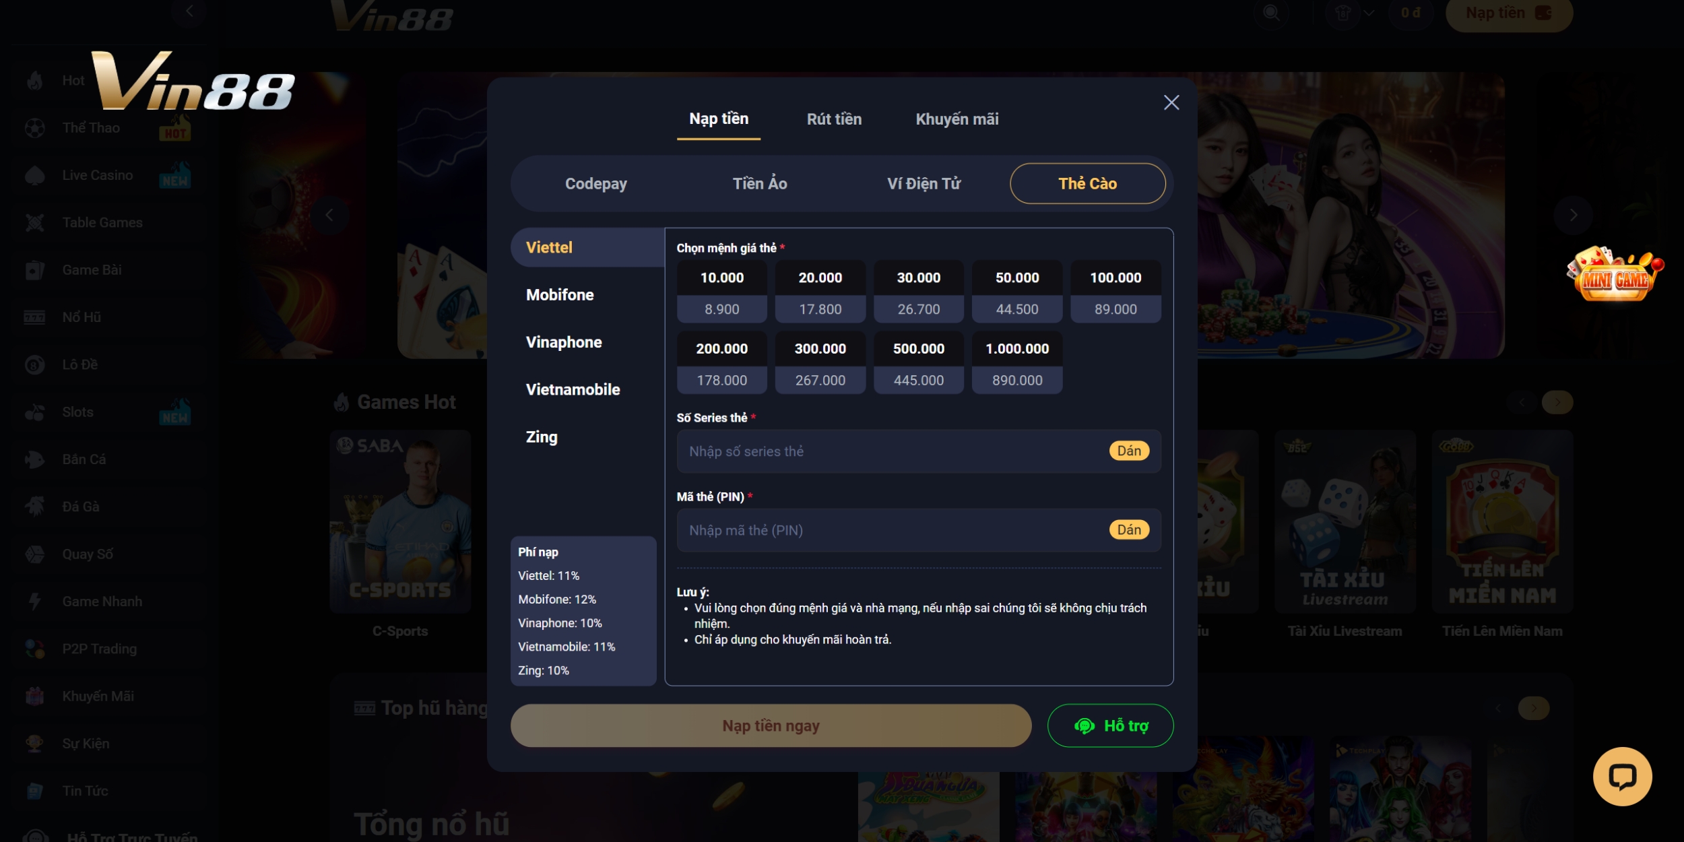Select the 100.000 card denomination

pyautogui.click(x=1115, y=292)
